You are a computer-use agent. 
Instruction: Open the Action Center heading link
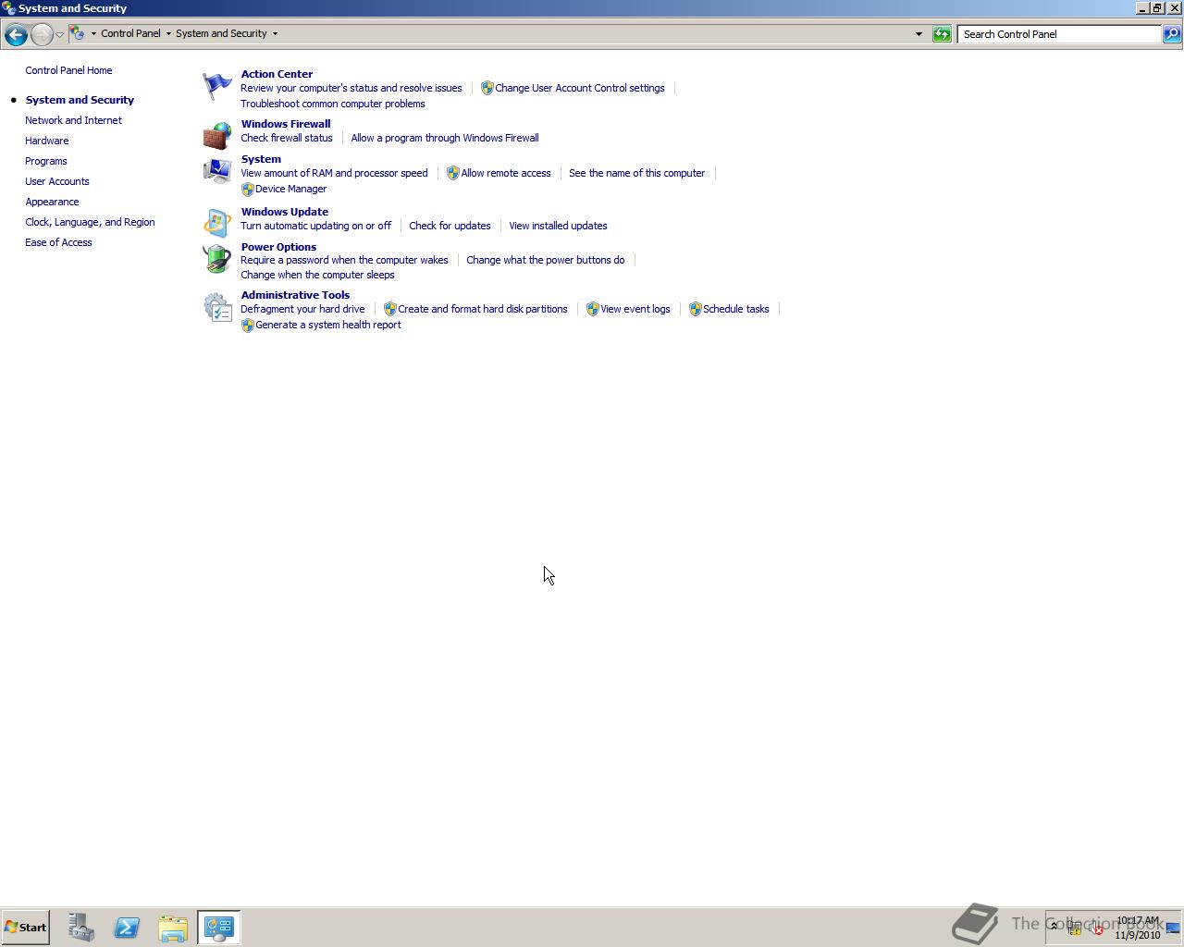point(277,74)
